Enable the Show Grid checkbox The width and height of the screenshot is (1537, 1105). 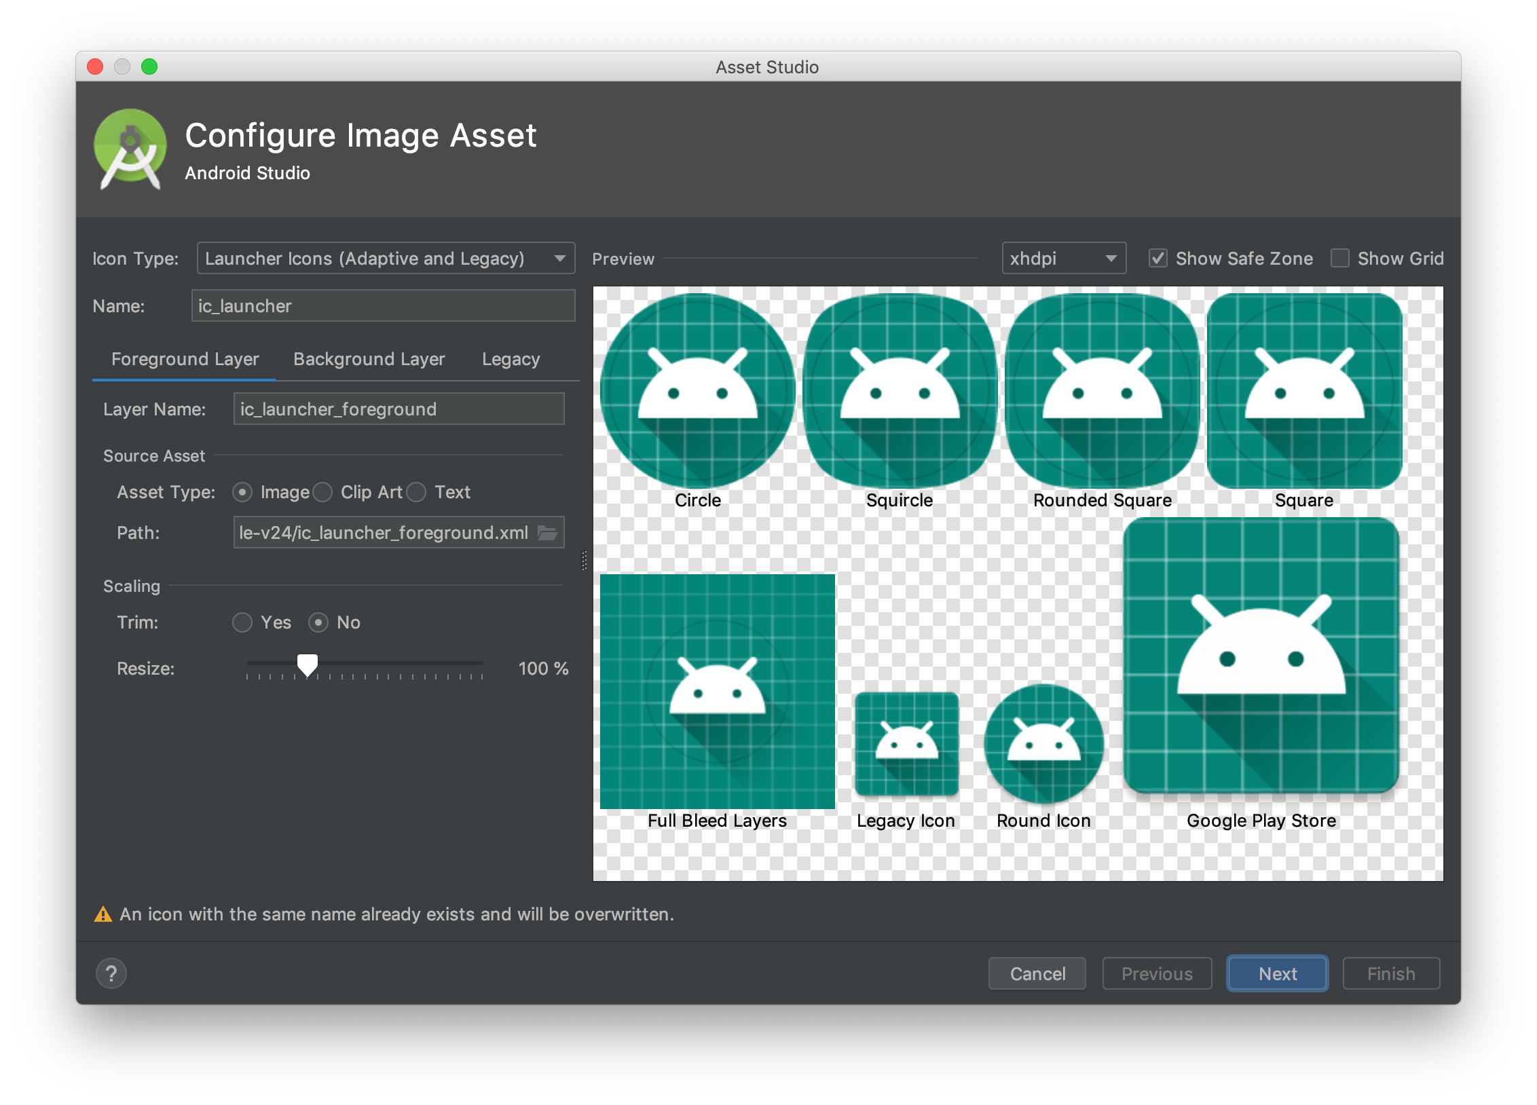point(1339,259)
